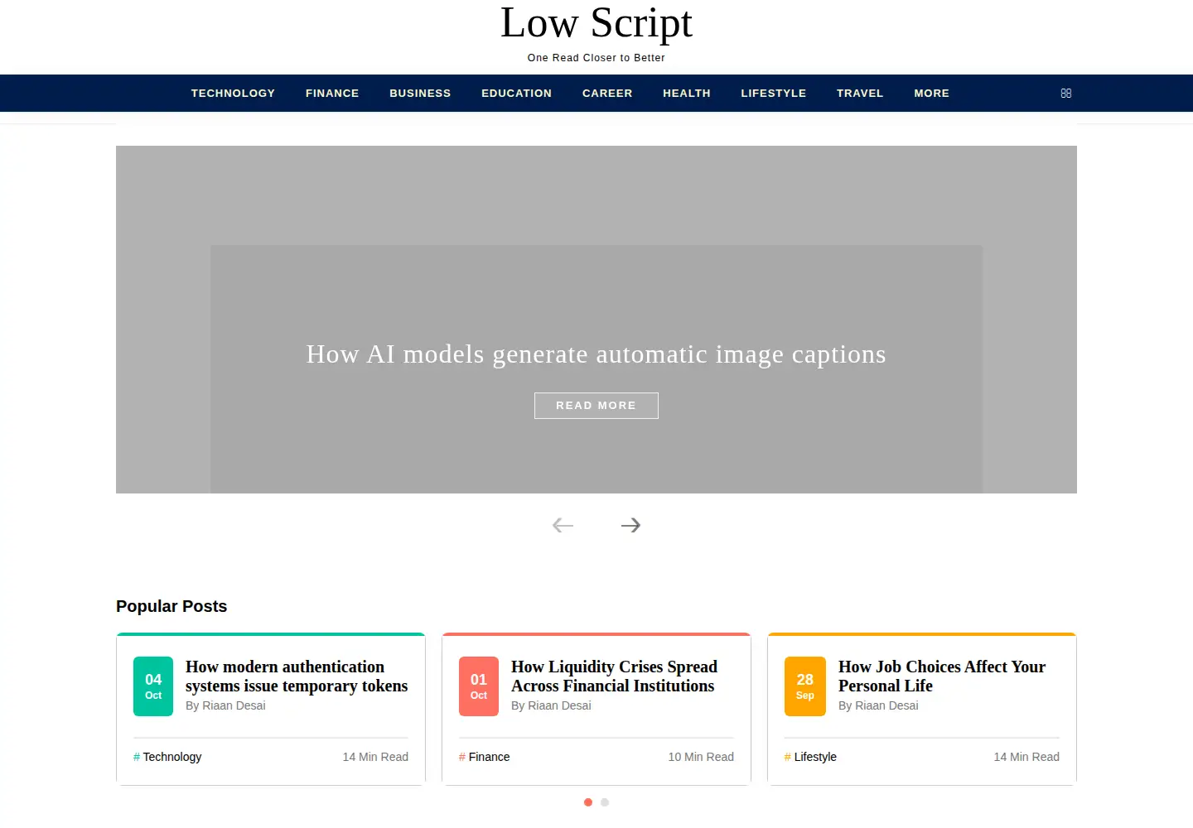The image size is (1193, 828).
Task: Expand the More menu
Action: (932, 94)
